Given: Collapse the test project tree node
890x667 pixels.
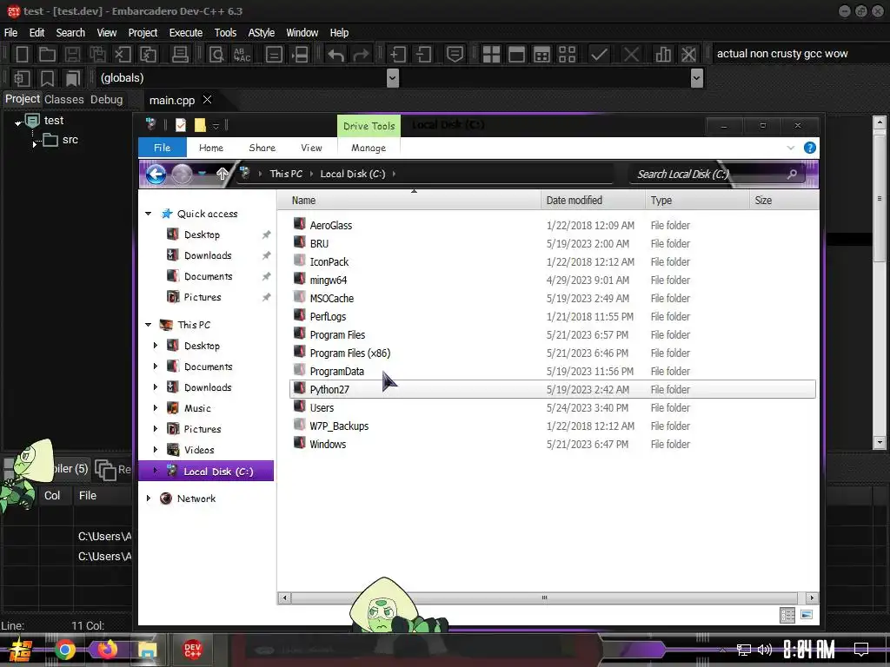Looking at the screenshot, I should [18, 122].
